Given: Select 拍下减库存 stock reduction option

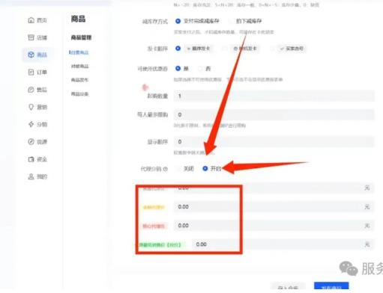Looking at the screenshot, I should tap(230, 21).
